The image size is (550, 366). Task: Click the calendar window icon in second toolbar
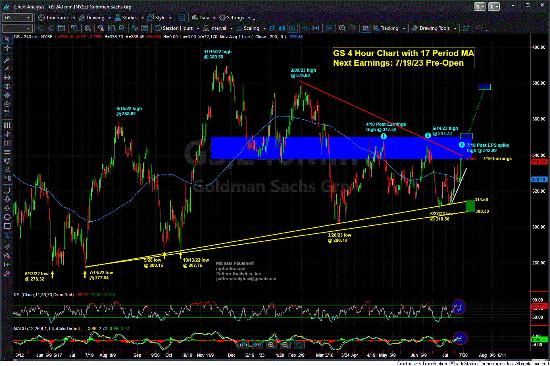click(x=61, y=28)
